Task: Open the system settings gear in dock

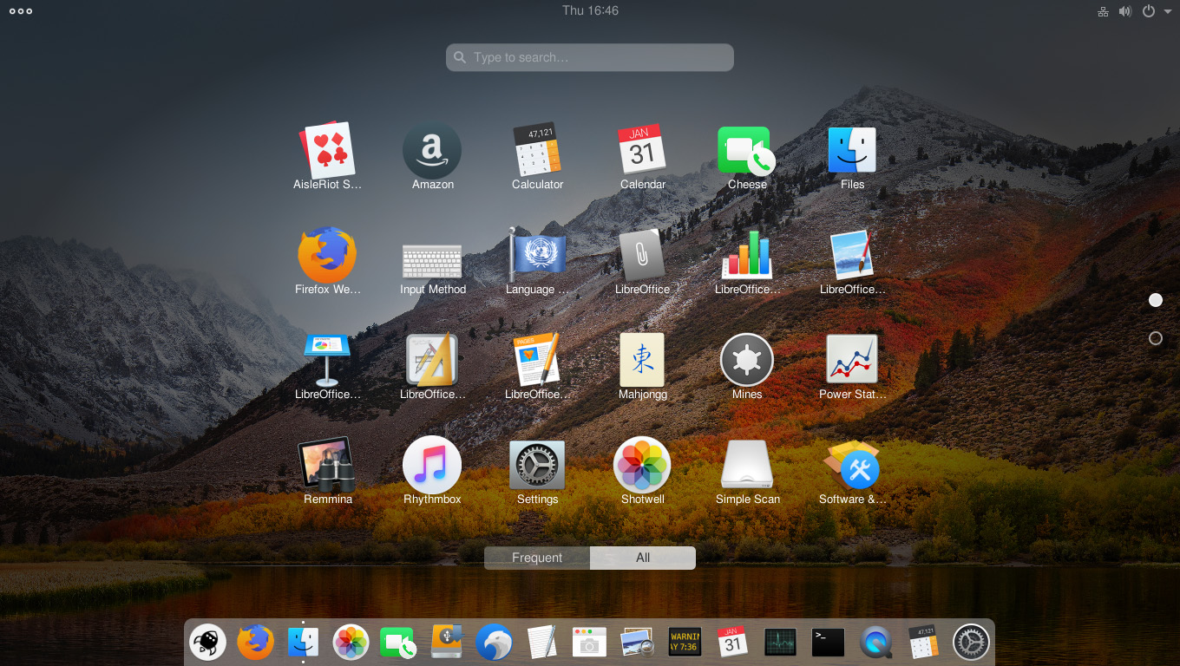Action: [x=971, y=643]
